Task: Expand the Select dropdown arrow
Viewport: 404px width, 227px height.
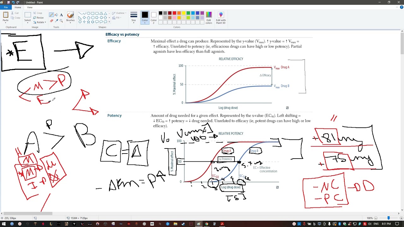Action: (27, 23)
